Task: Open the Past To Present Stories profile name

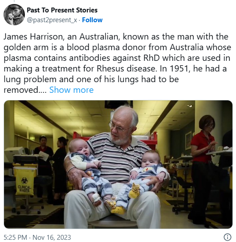Action: tap(62, 10)
